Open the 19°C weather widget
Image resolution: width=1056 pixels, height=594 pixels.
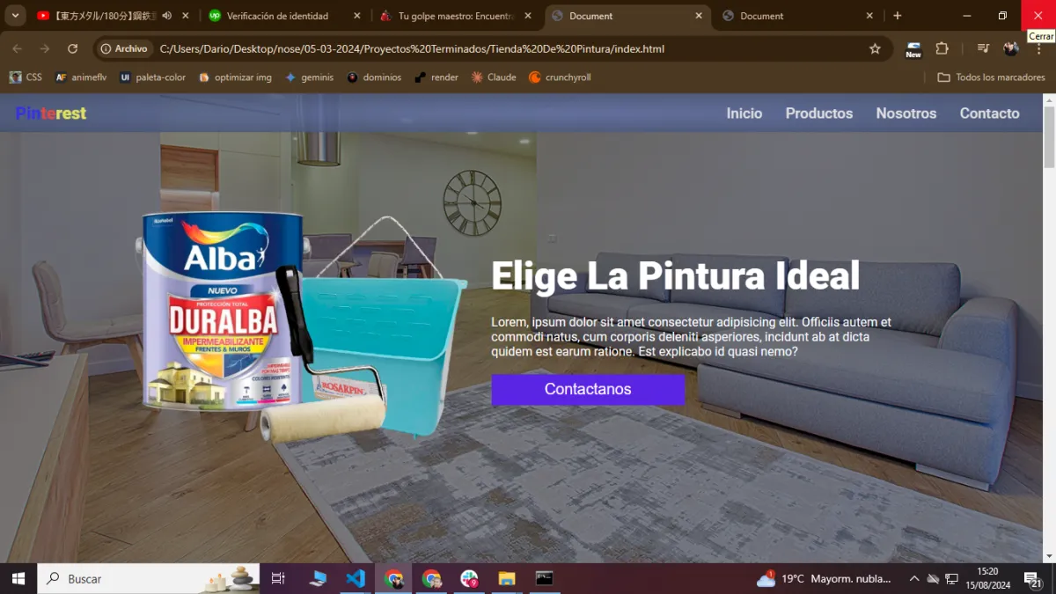824,579
